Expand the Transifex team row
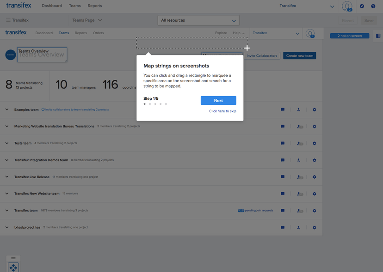Screen dimensions: 383x272 [7, 210]
